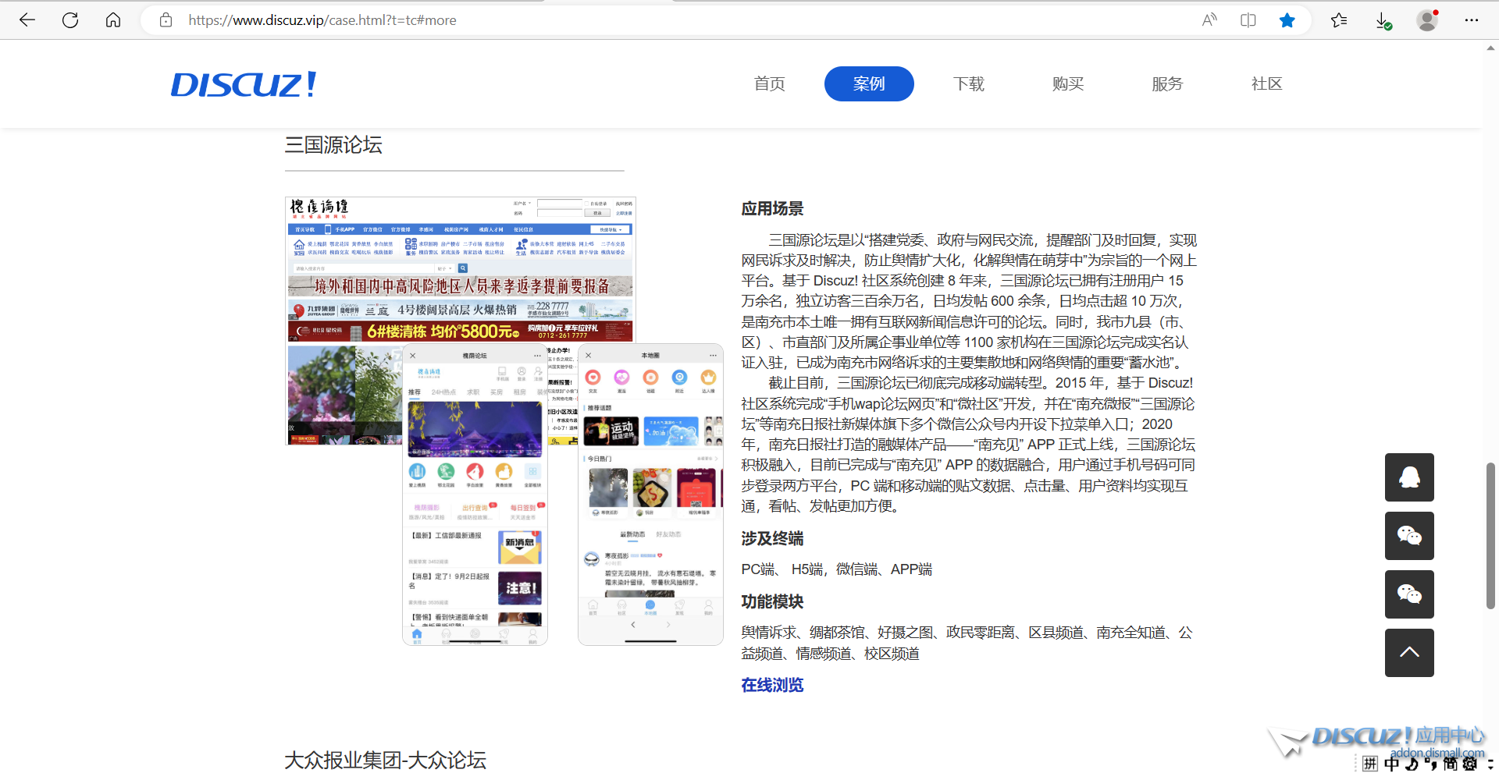Open the Collections flyout via the star-list icon

pyautogui.click(x=1339, y=20)
